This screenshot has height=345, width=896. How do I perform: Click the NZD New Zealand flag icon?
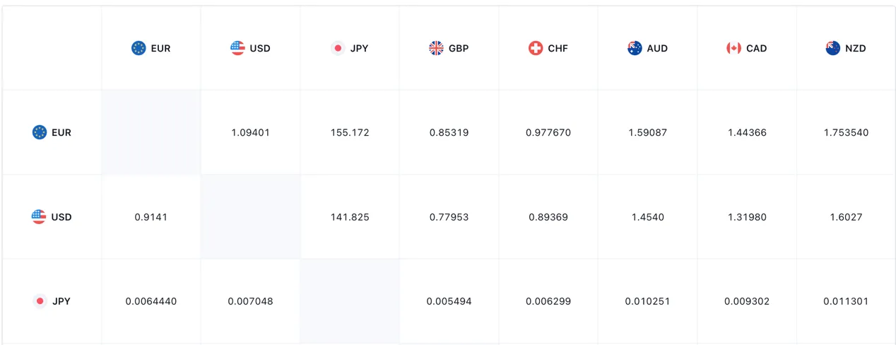click(833, 48)
